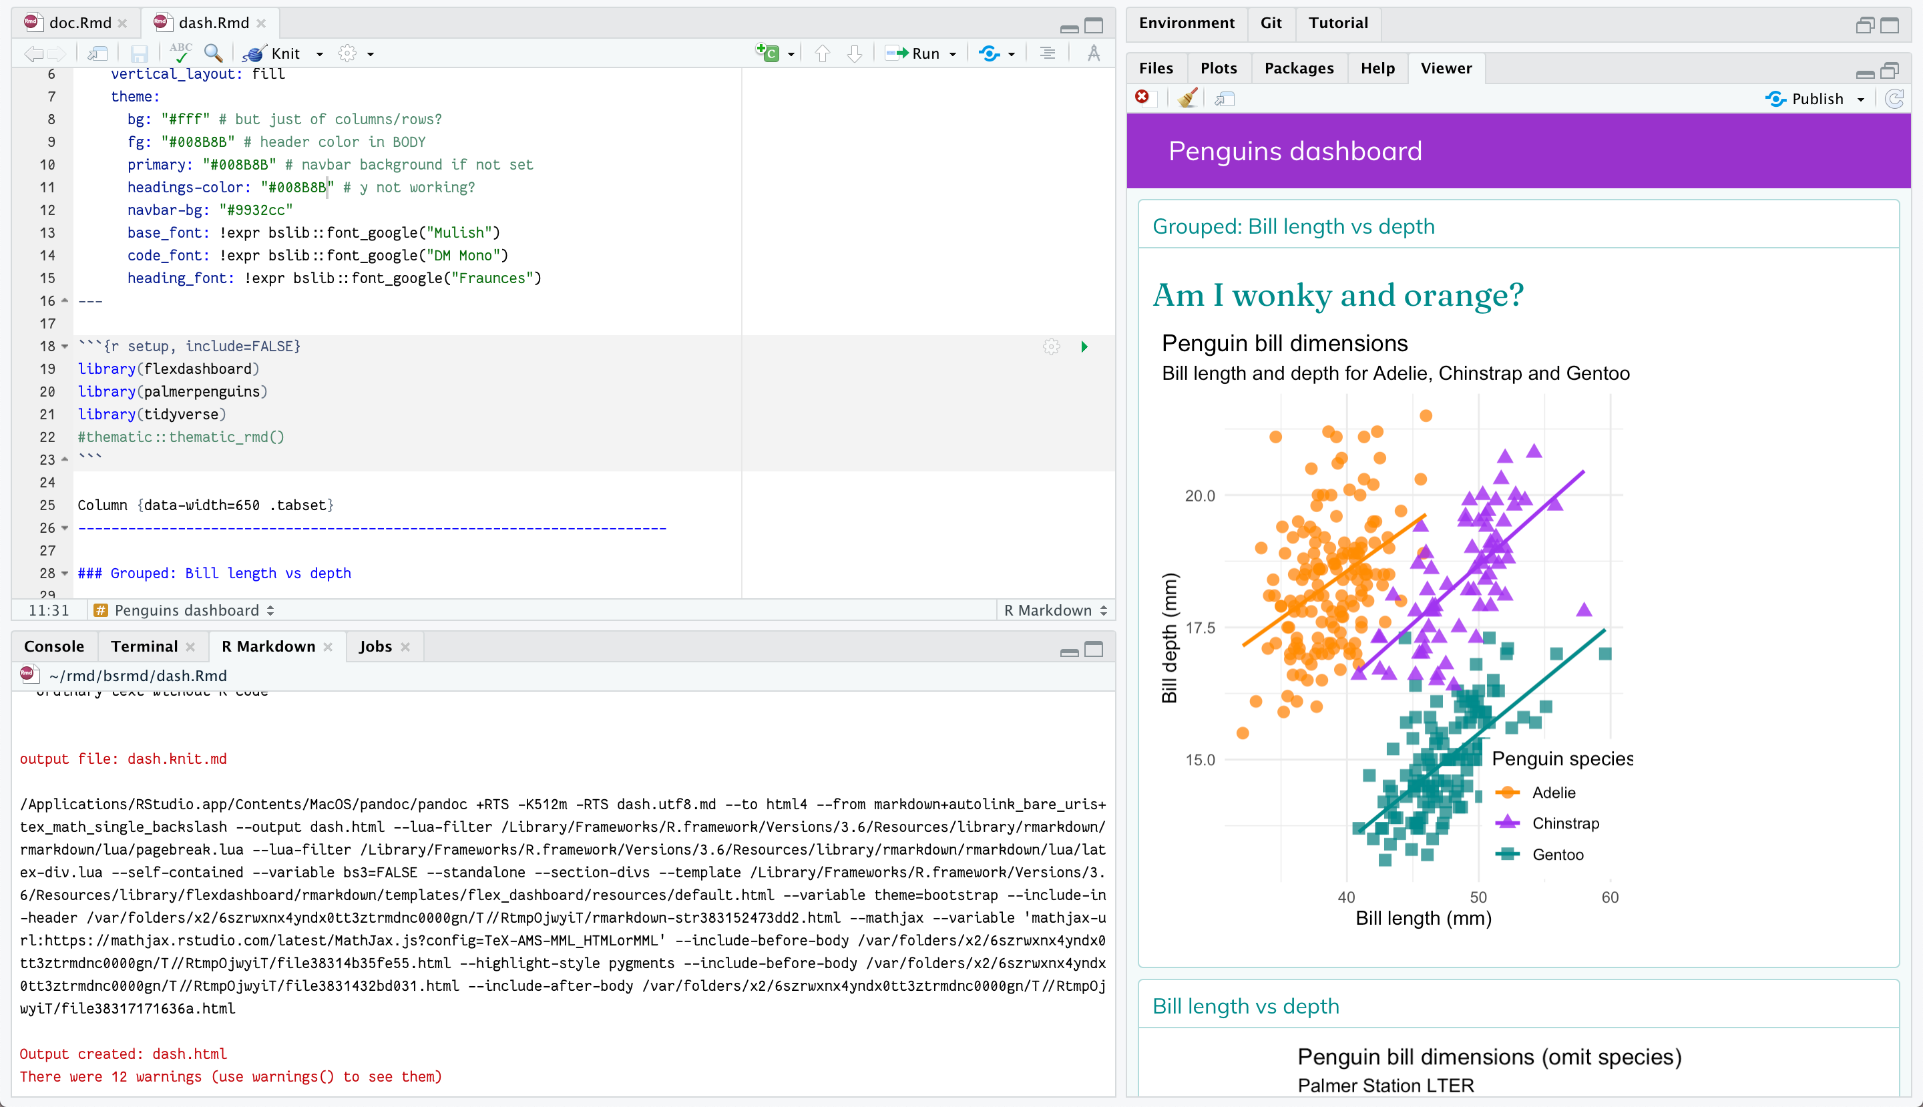Screen dimensions: 1923x1107
Task: Open find and replace in the editor
Action: point(213,53)
